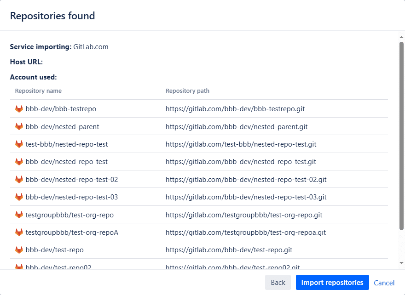Click the vertical scrollbar thumb

click(401, 136)
